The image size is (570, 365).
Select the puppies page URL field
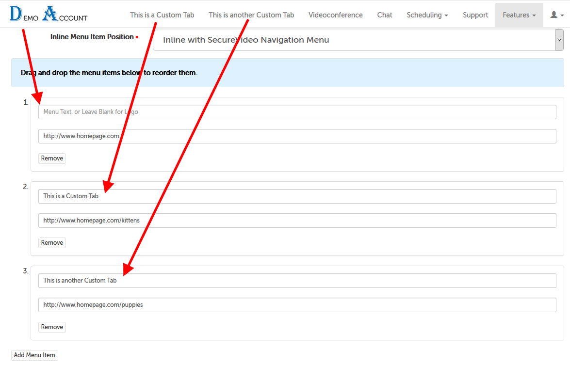tap(297, 304)
